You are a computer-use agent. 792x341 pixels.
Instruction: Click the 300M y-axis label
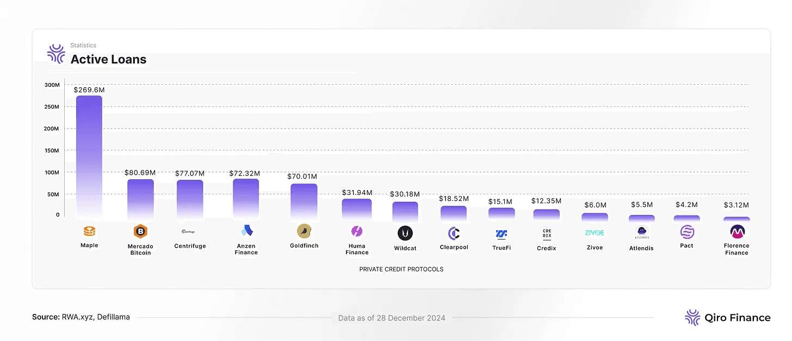point(52,85)
